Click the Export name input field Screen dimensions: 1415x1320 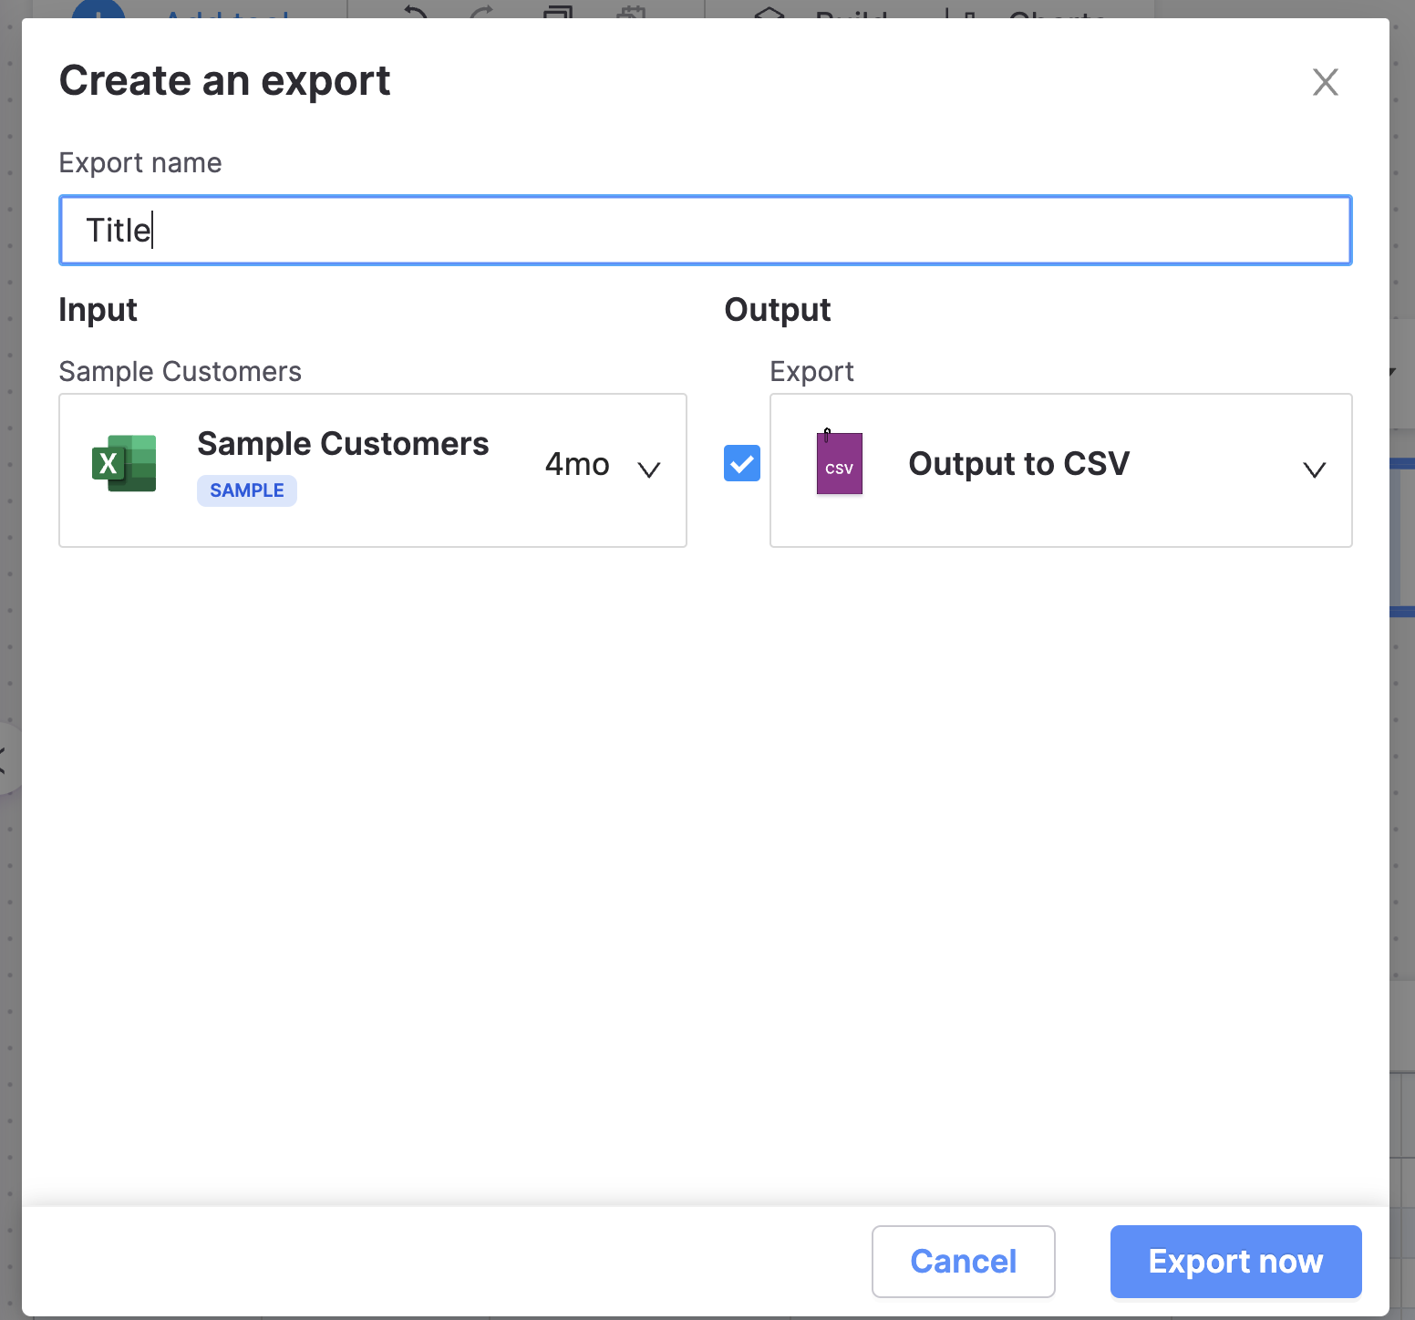point(705,230)
